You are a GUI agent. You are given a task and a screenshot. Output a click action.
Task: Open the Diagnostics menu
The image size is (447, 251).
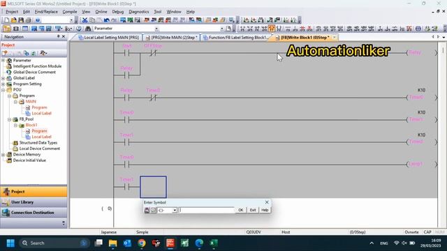pyautogui.click(x=139, y=12)
